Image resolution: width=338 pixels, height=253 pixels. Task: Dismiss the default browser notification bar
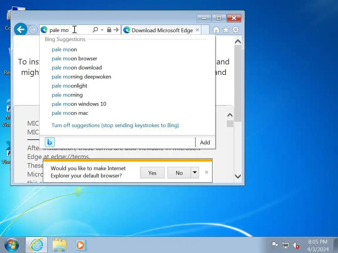click(207, 172)
